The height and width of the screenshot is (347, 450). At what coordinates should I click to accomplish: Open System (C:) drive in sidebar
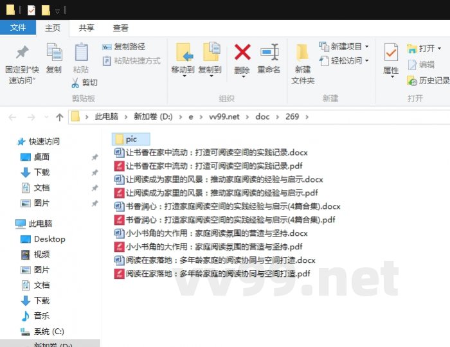[42, 332]
